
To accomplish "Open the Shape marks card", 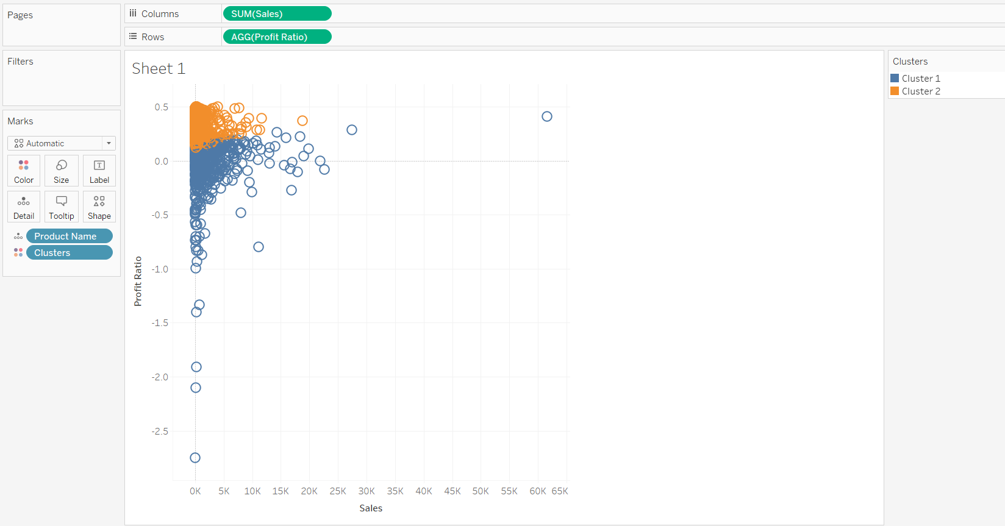I will pyautogui.click(x=99, y=207).
